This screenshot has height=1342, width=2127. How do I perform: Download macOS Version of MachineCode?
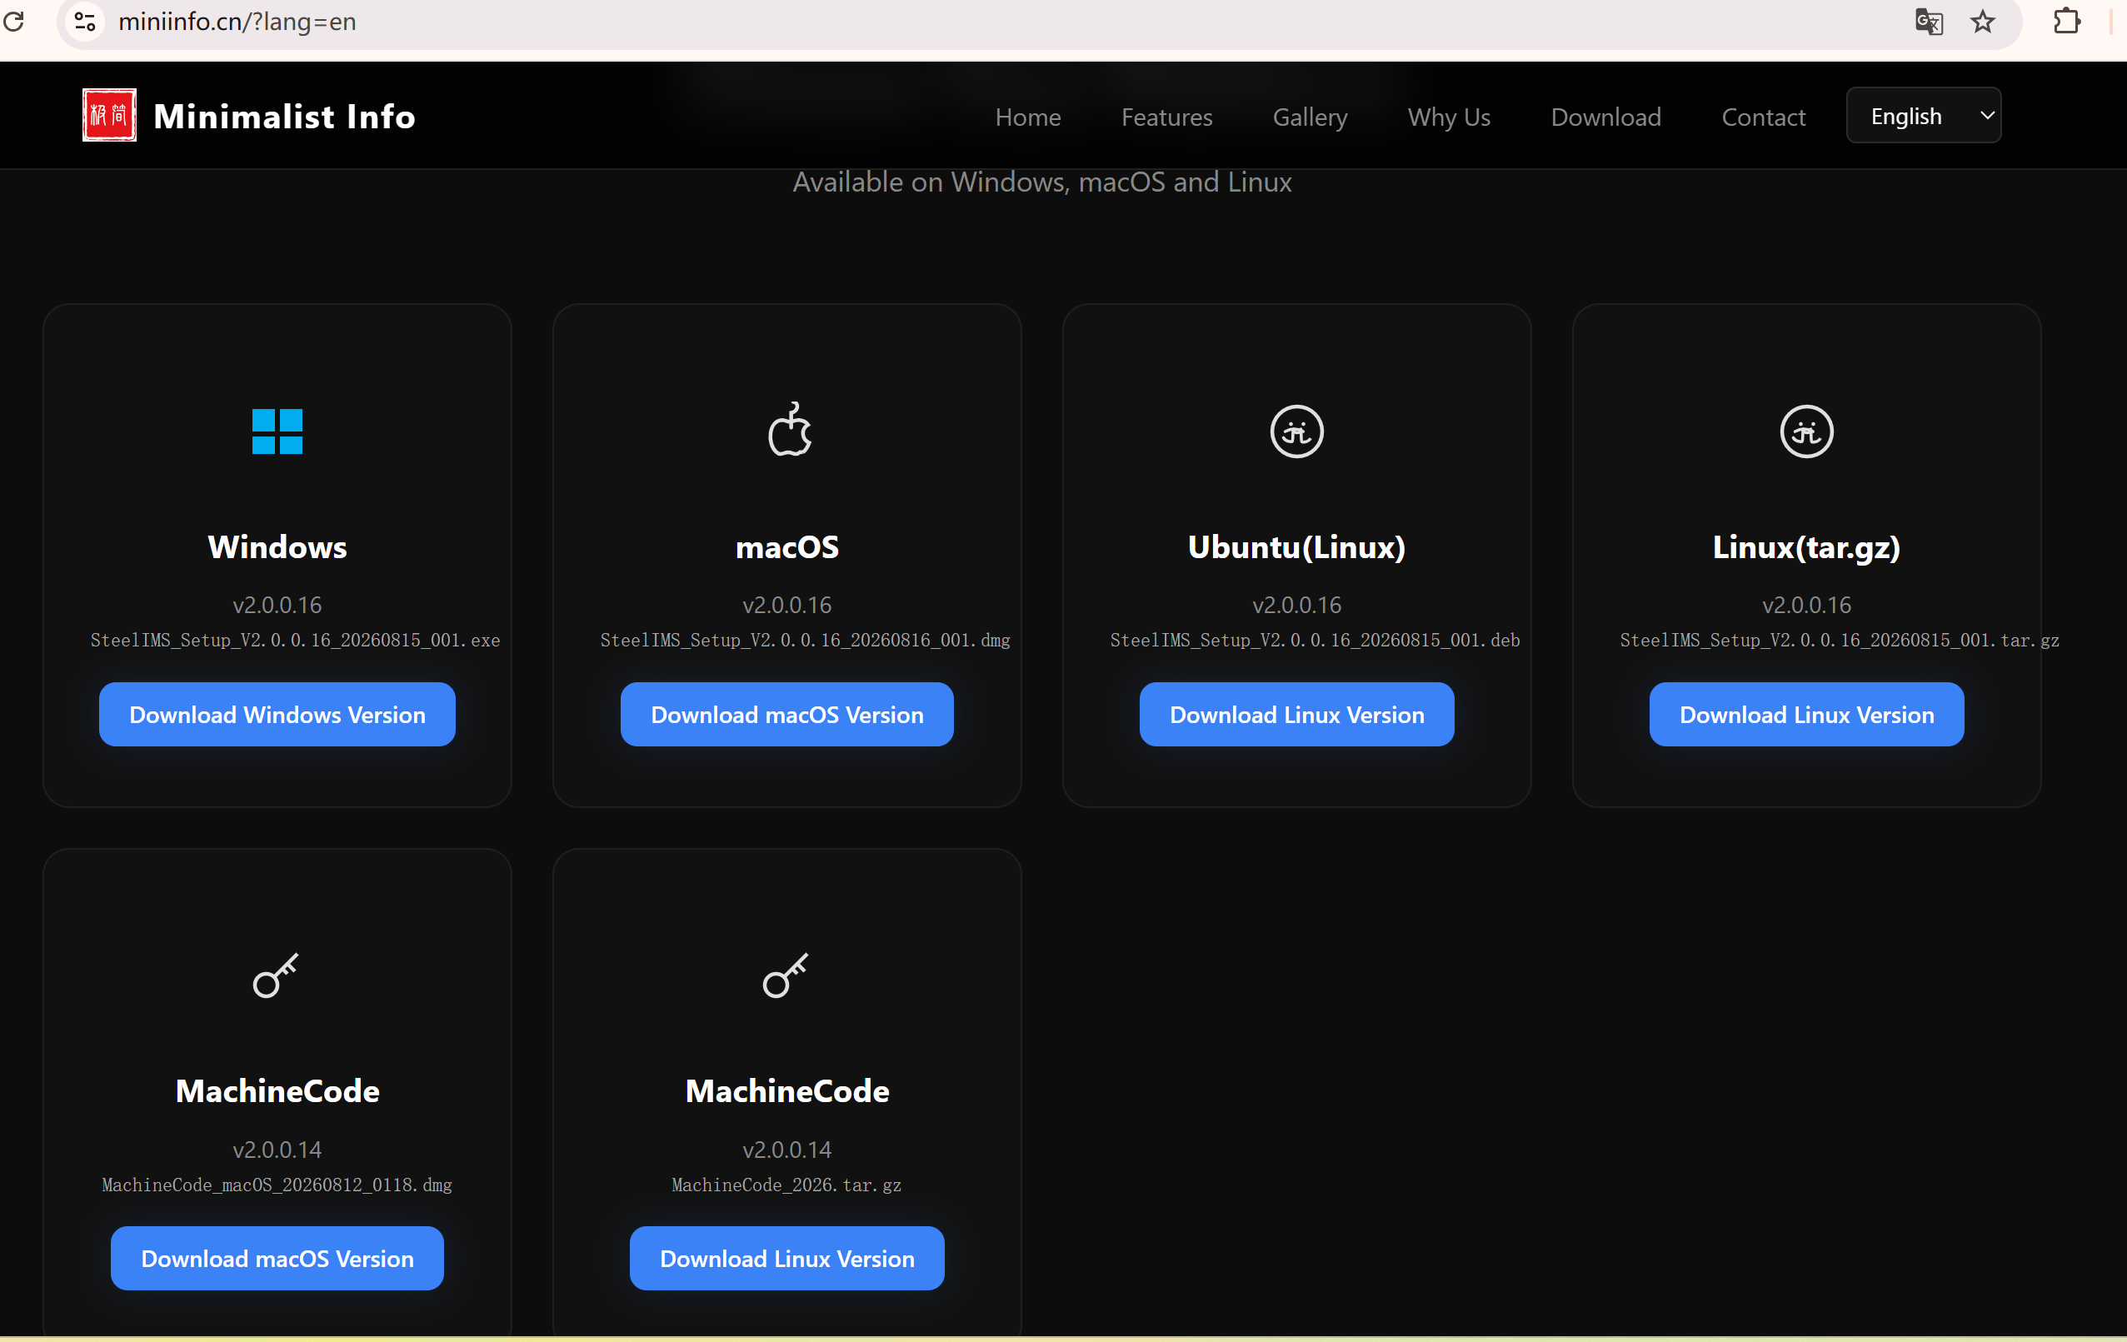277,1258
